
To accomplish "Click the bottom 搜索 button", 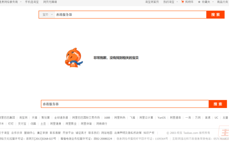I will click(218, 104).
